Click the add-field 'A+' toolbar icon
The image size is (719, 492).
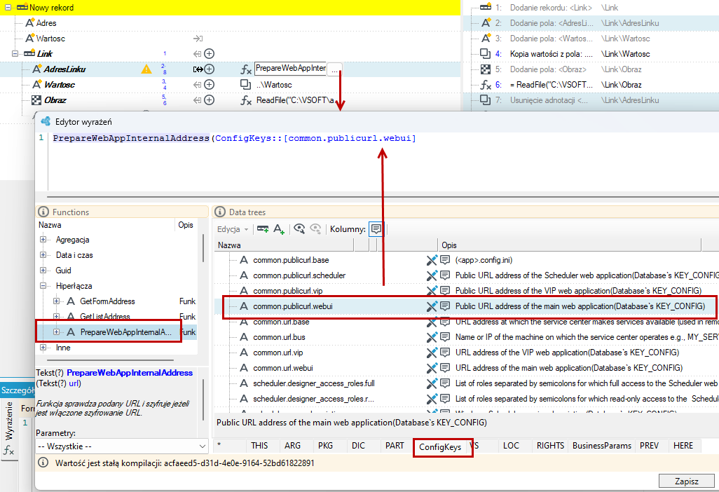[279, 228]
